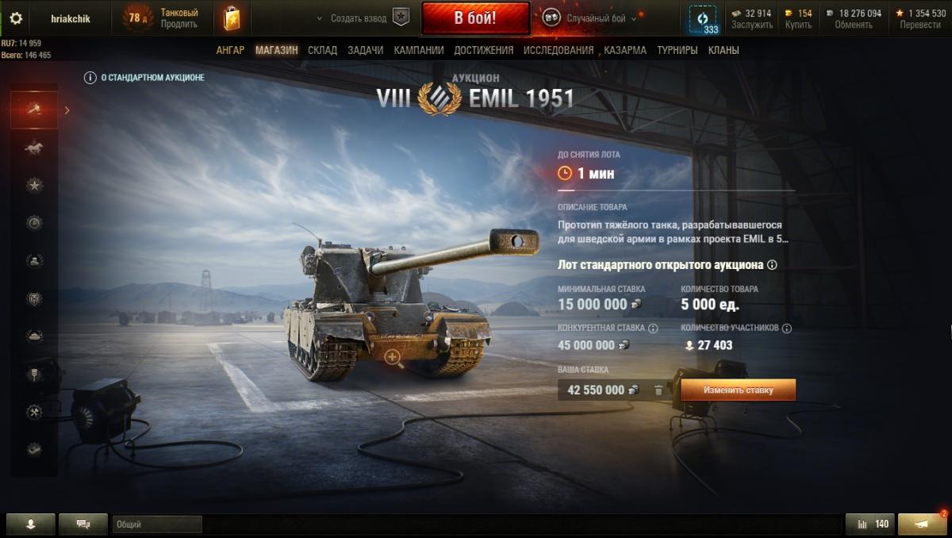952x538 pixels.
Task: Expand the Создать взвод dropdown
Action: [351, 18]
